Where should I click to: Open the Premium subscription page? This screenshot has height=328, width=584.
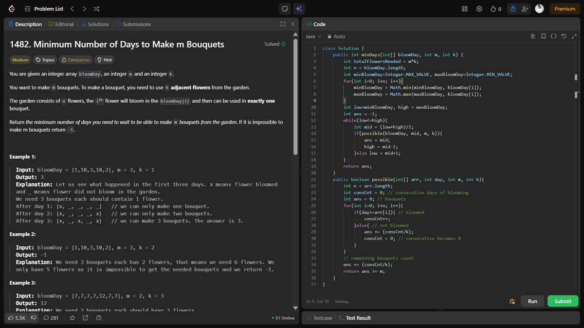564,8
